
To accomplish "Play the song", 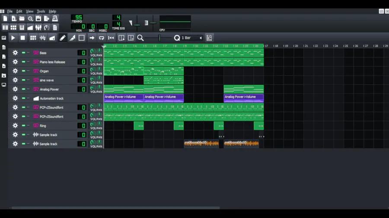I will click(13, 38).
